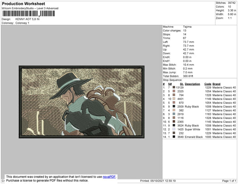Screen dimensions: 238x184
Task: Click the 'N#' column header
Action: [x=170, y=84]
